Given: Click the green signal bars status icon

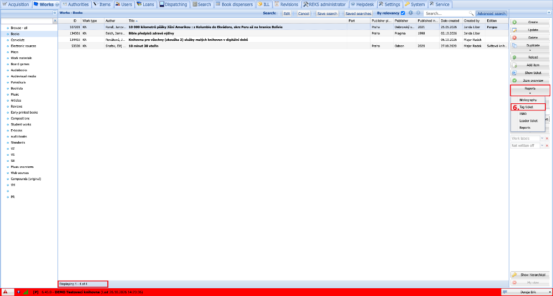Looking at the screenshot, I should (26, 292).
